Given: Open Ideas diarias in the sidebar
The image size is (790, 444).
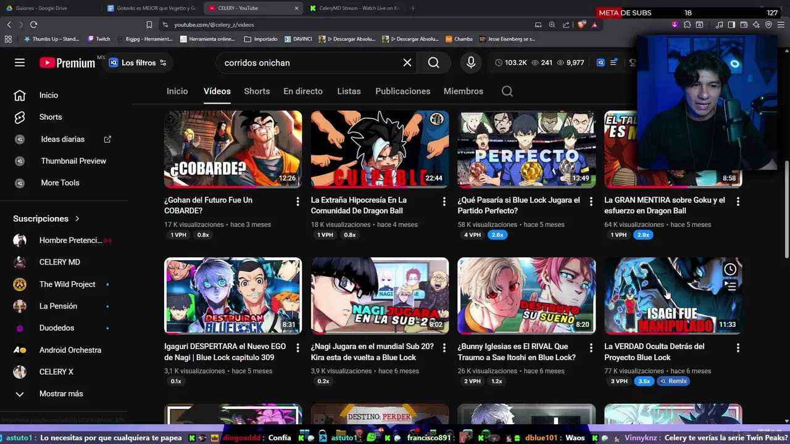Looking at the screenshot, I should click(x=64, y=139).
